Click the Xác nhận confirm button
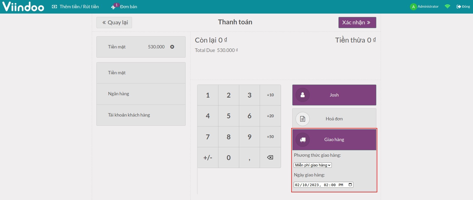 (x=357, y=23)
